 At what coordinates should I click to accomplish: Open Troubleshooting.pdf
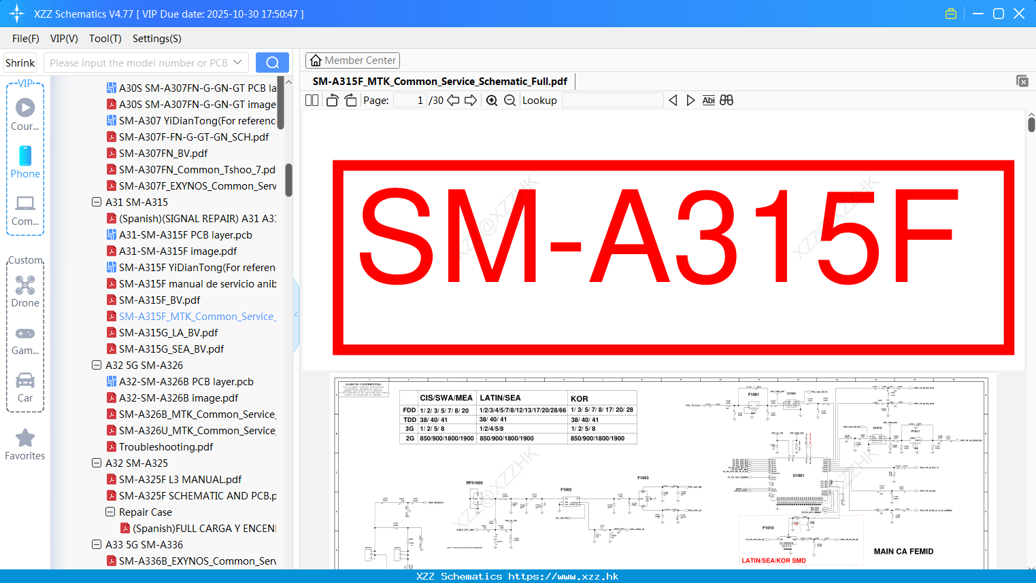[160, 446]
